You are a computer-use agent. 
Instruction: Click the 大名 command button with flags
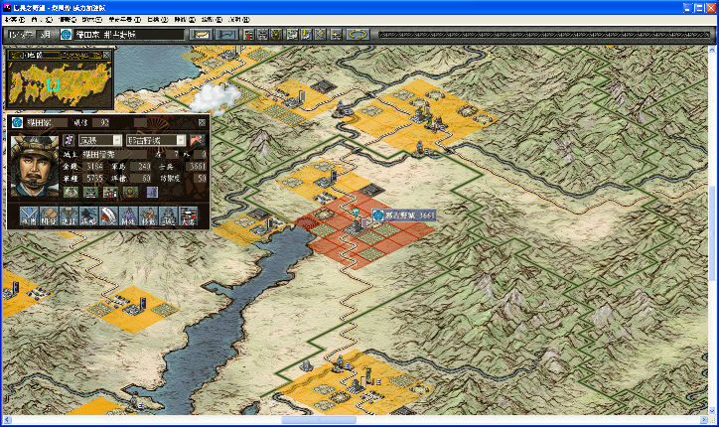[x=189, y=215]
